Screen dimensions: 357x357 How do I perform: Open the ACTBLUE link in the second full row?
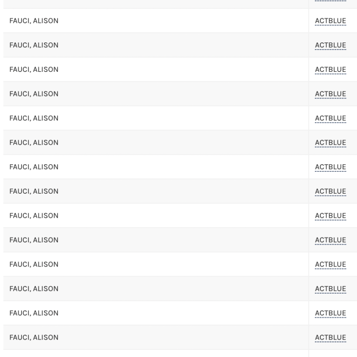330,45
